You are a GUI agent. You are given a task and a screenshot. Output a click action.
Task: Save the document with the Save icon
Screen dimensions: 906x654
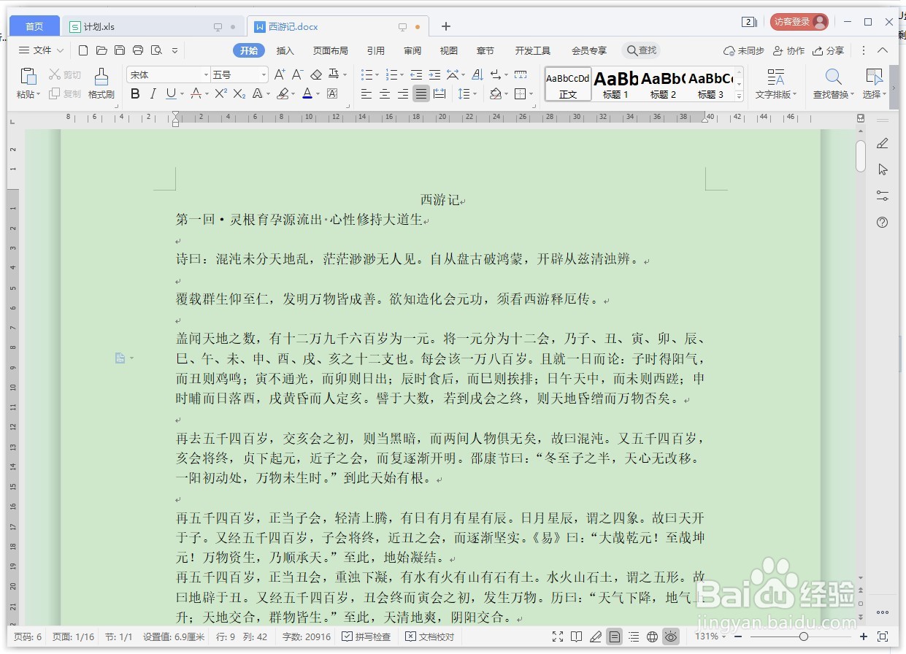coord(120,50)
